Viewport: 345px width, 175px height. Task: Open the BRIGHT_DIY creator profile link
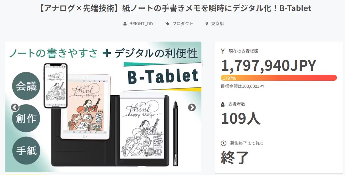click(x=141, y=24)
